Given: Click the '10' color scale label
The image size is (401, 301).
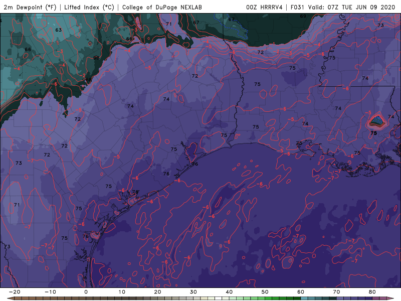Looking at the screenshot, I should (122, 292).
